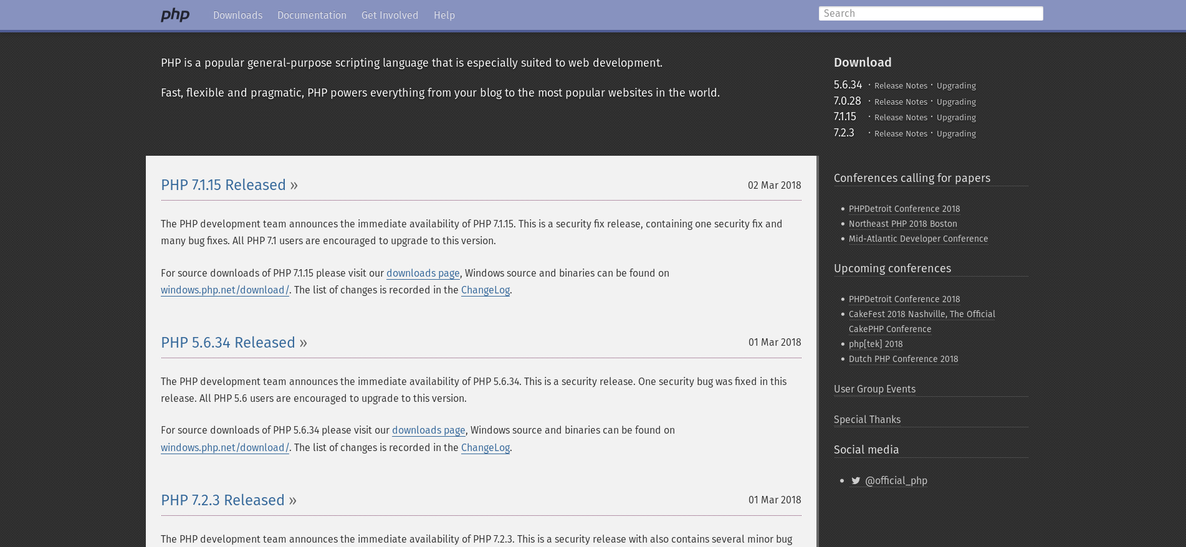1186x547 pixels.
Task: Open Release Notes for 7.0.28
Action: click(901, 102)
